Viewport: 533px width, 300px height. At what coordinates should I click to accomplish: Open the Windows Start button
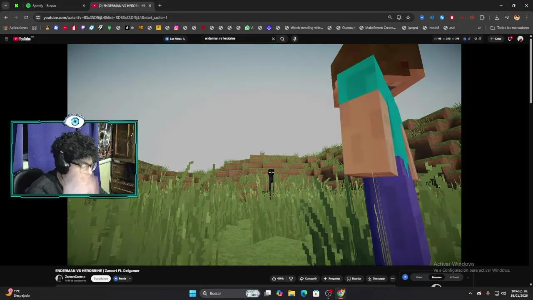click(x=193, y=293)
